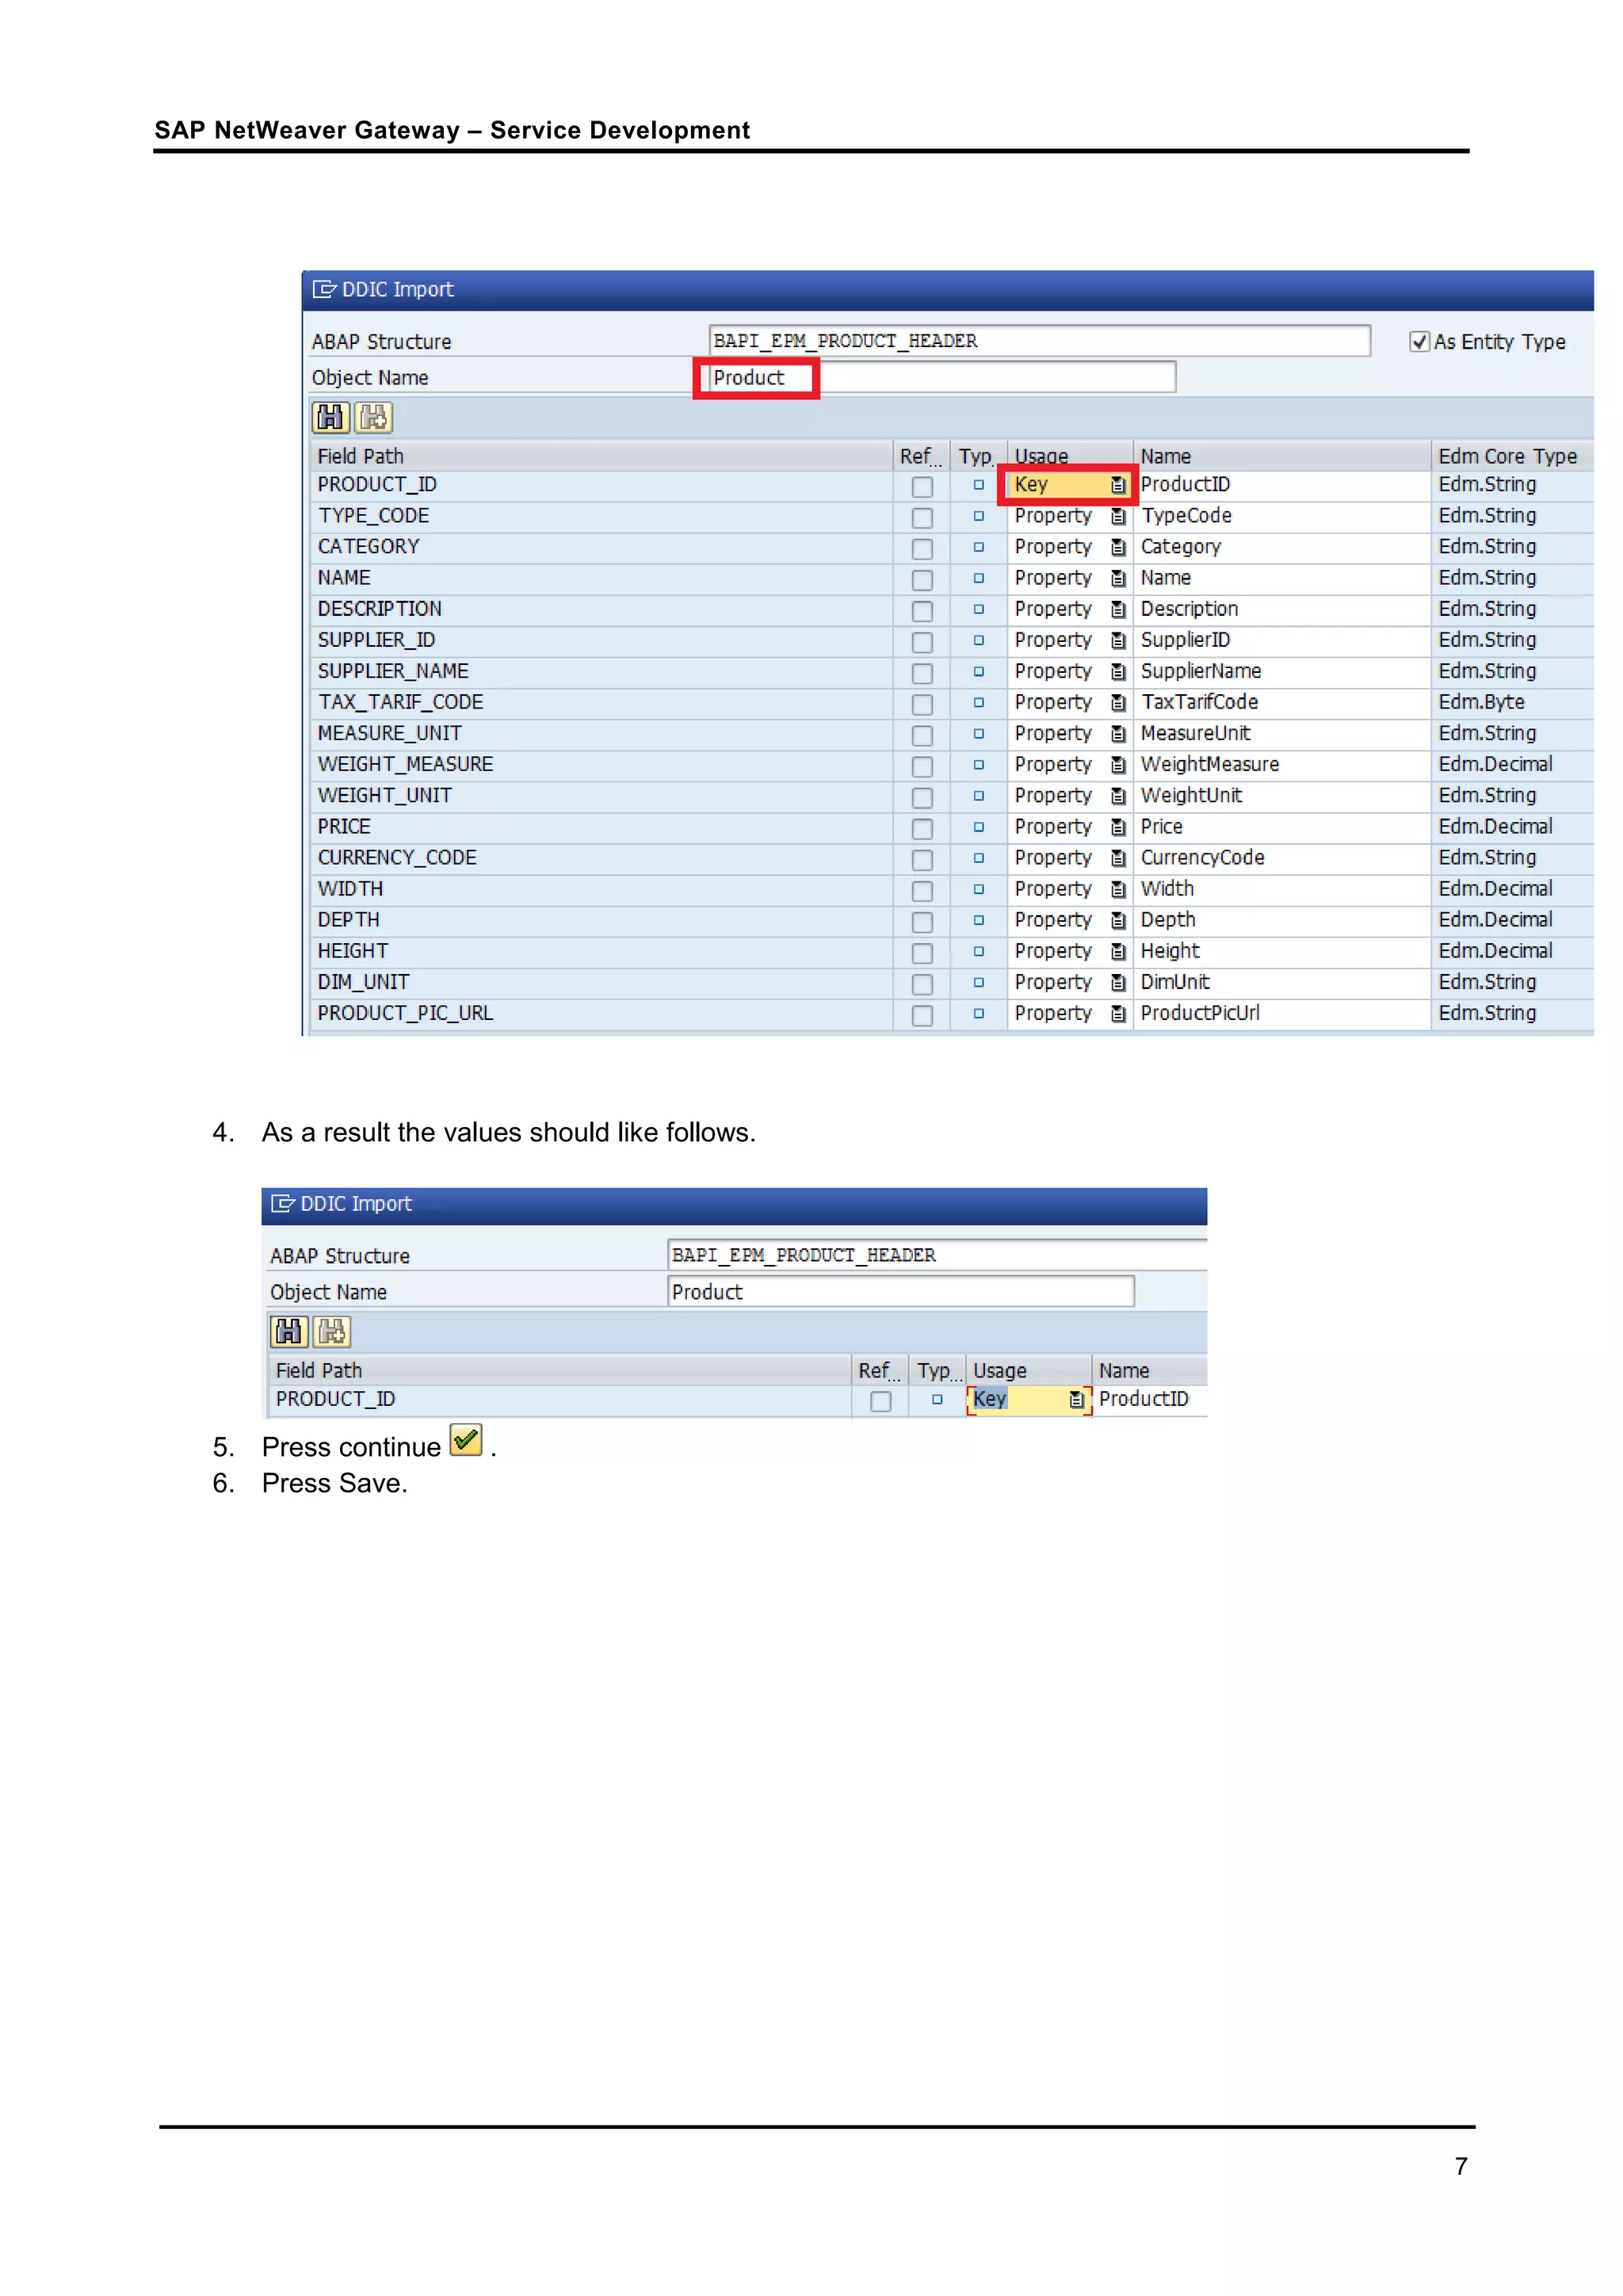1623x2296 pixels.
Task: Select the ProductID name cell in lower window
Action: [x=1150, y=1399]
